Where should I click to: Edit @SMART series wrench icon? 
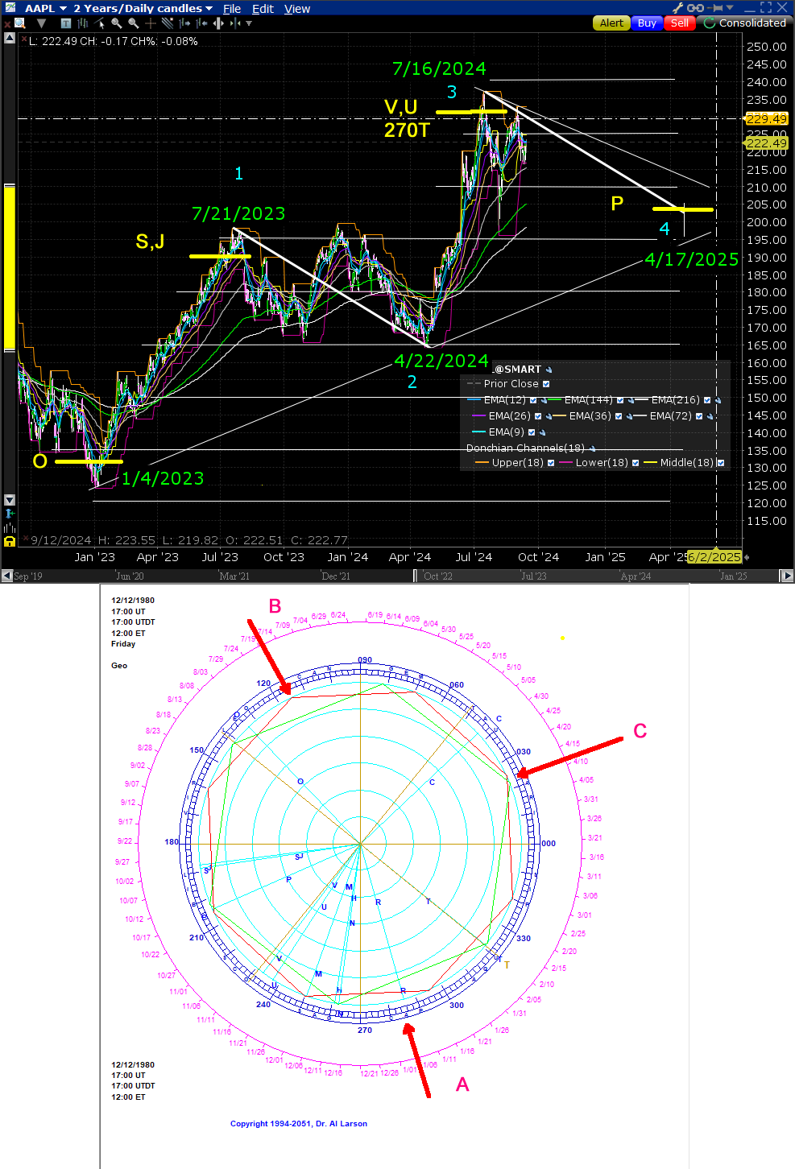pos(549,370)
